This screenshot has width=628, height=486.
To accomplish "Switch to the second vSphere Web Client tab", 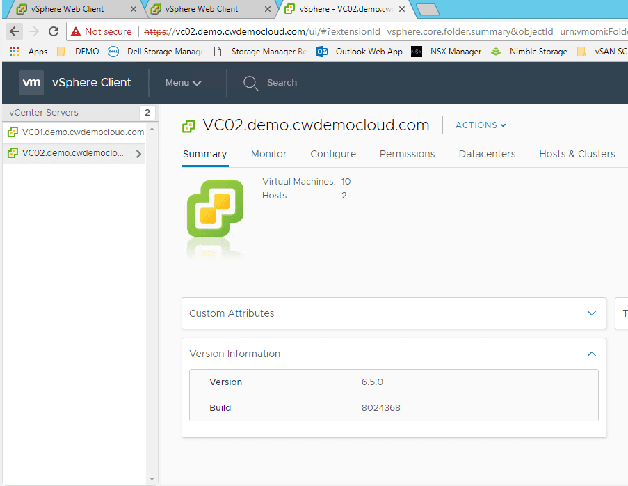I will (x=202, y=9).
